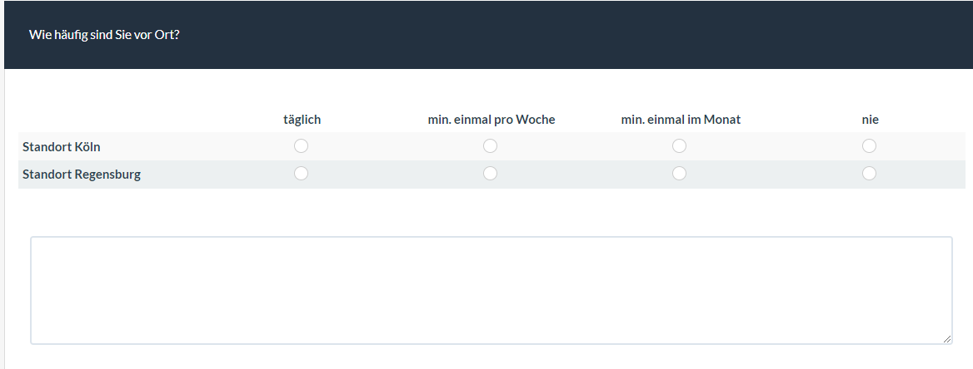The image size is (973, 369).
Task: Mark min. einmal im Monat for Köln
Action: pyautogui.click(x=680, y=146)
